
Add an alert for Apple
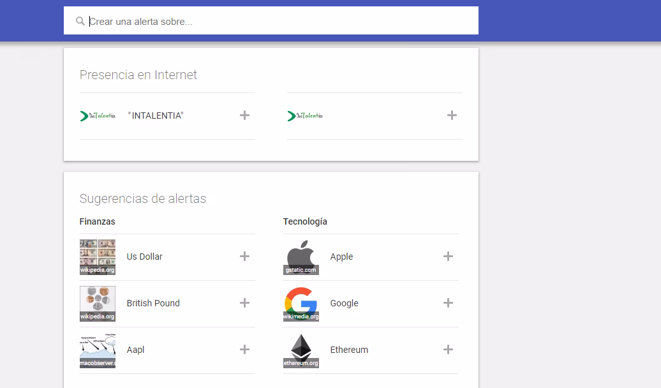tap(449, 256)
